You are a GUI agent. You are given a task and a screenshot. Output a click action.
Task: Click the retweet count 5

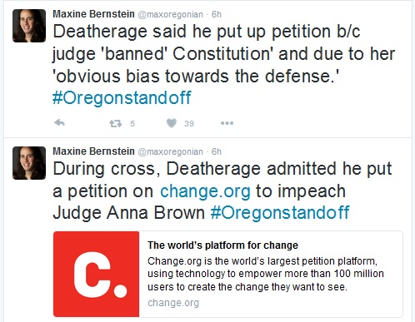tap(132, 123)
